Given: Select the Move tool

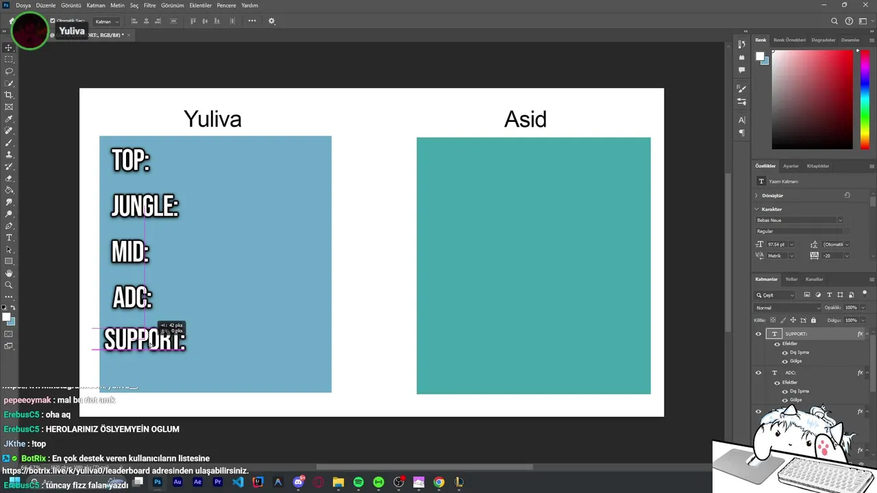Looking at the screenshot, I should coord(9,47).
